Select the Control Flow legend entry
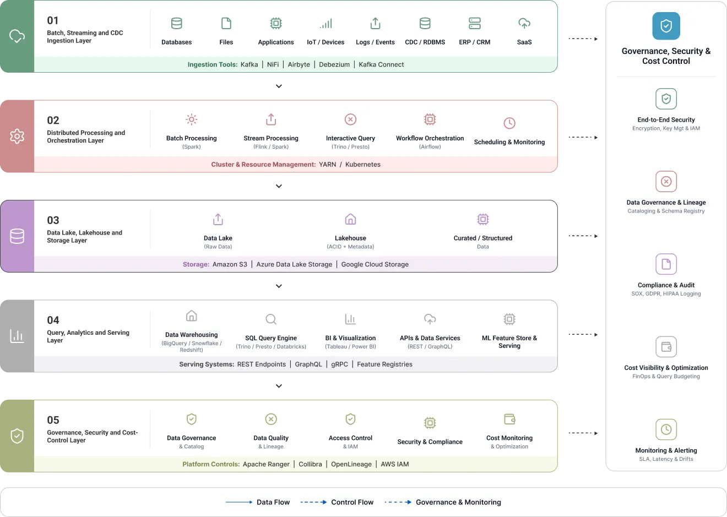 (337, 502)
